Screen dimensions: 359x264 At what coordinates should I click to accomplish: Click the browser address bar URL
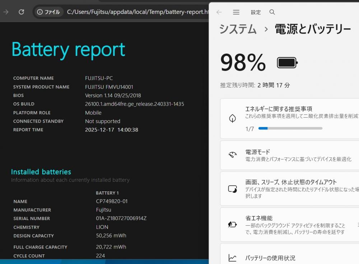click(136, 12)
